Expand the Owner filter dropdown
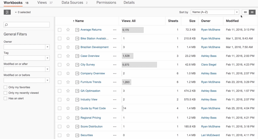The width and height of the screenshot is (258, 139). pyautogui.click(x=47, y=47)
